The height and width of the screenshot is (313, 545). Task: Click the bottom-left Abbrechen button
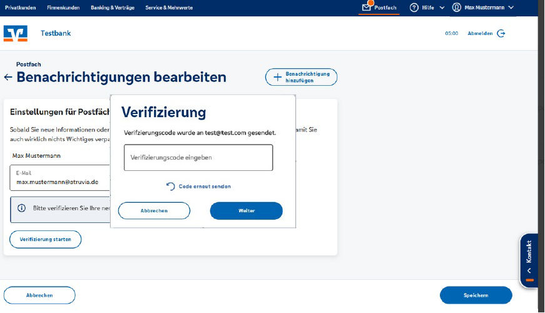pos(39,295)
